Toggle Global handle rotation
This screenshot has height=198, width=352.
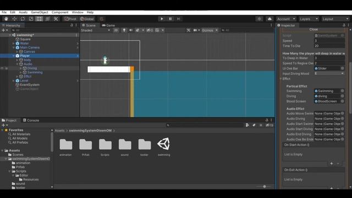coord(87,19)
